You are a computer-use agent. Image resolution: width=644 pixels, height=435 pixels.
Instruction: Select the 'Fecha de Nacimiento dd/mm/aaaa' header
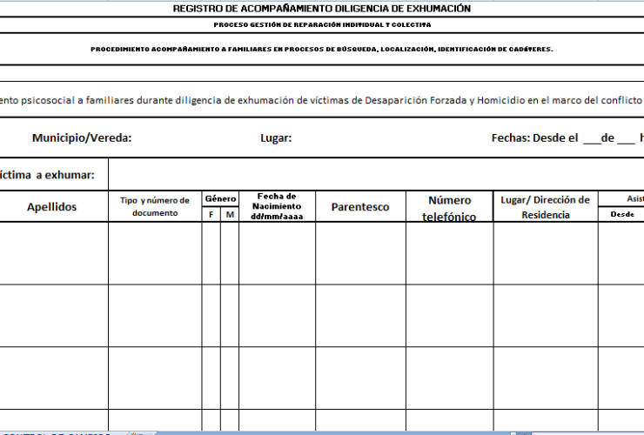click(278, 206)
